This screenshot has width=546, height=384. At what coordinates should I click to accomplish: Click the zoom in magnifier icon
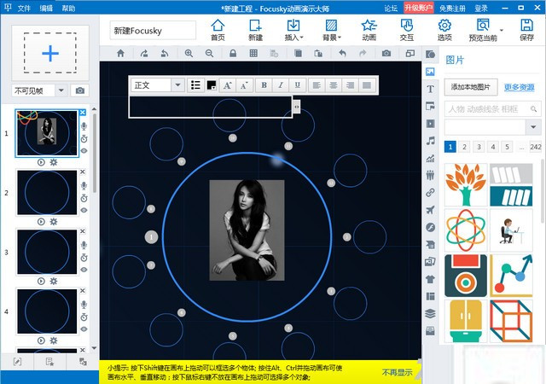click(x=190, y=53)
